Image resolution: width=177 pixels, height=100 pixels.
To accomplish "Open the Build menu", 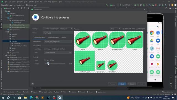I will pyautogui.click(x=37, y=2).
